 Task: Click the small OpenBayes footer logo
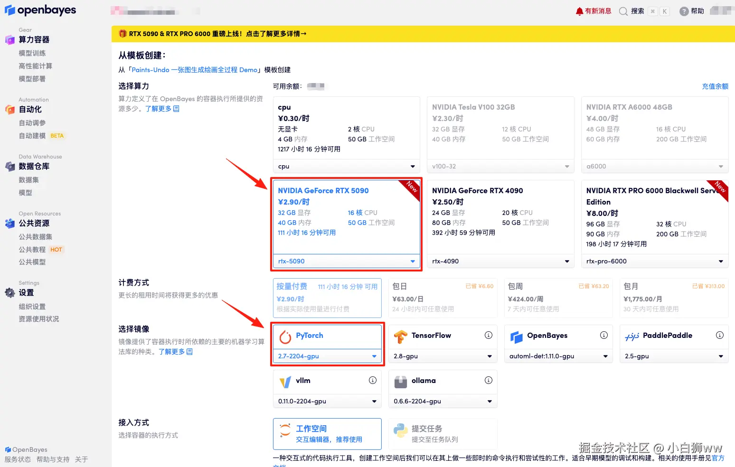[8, 449]
